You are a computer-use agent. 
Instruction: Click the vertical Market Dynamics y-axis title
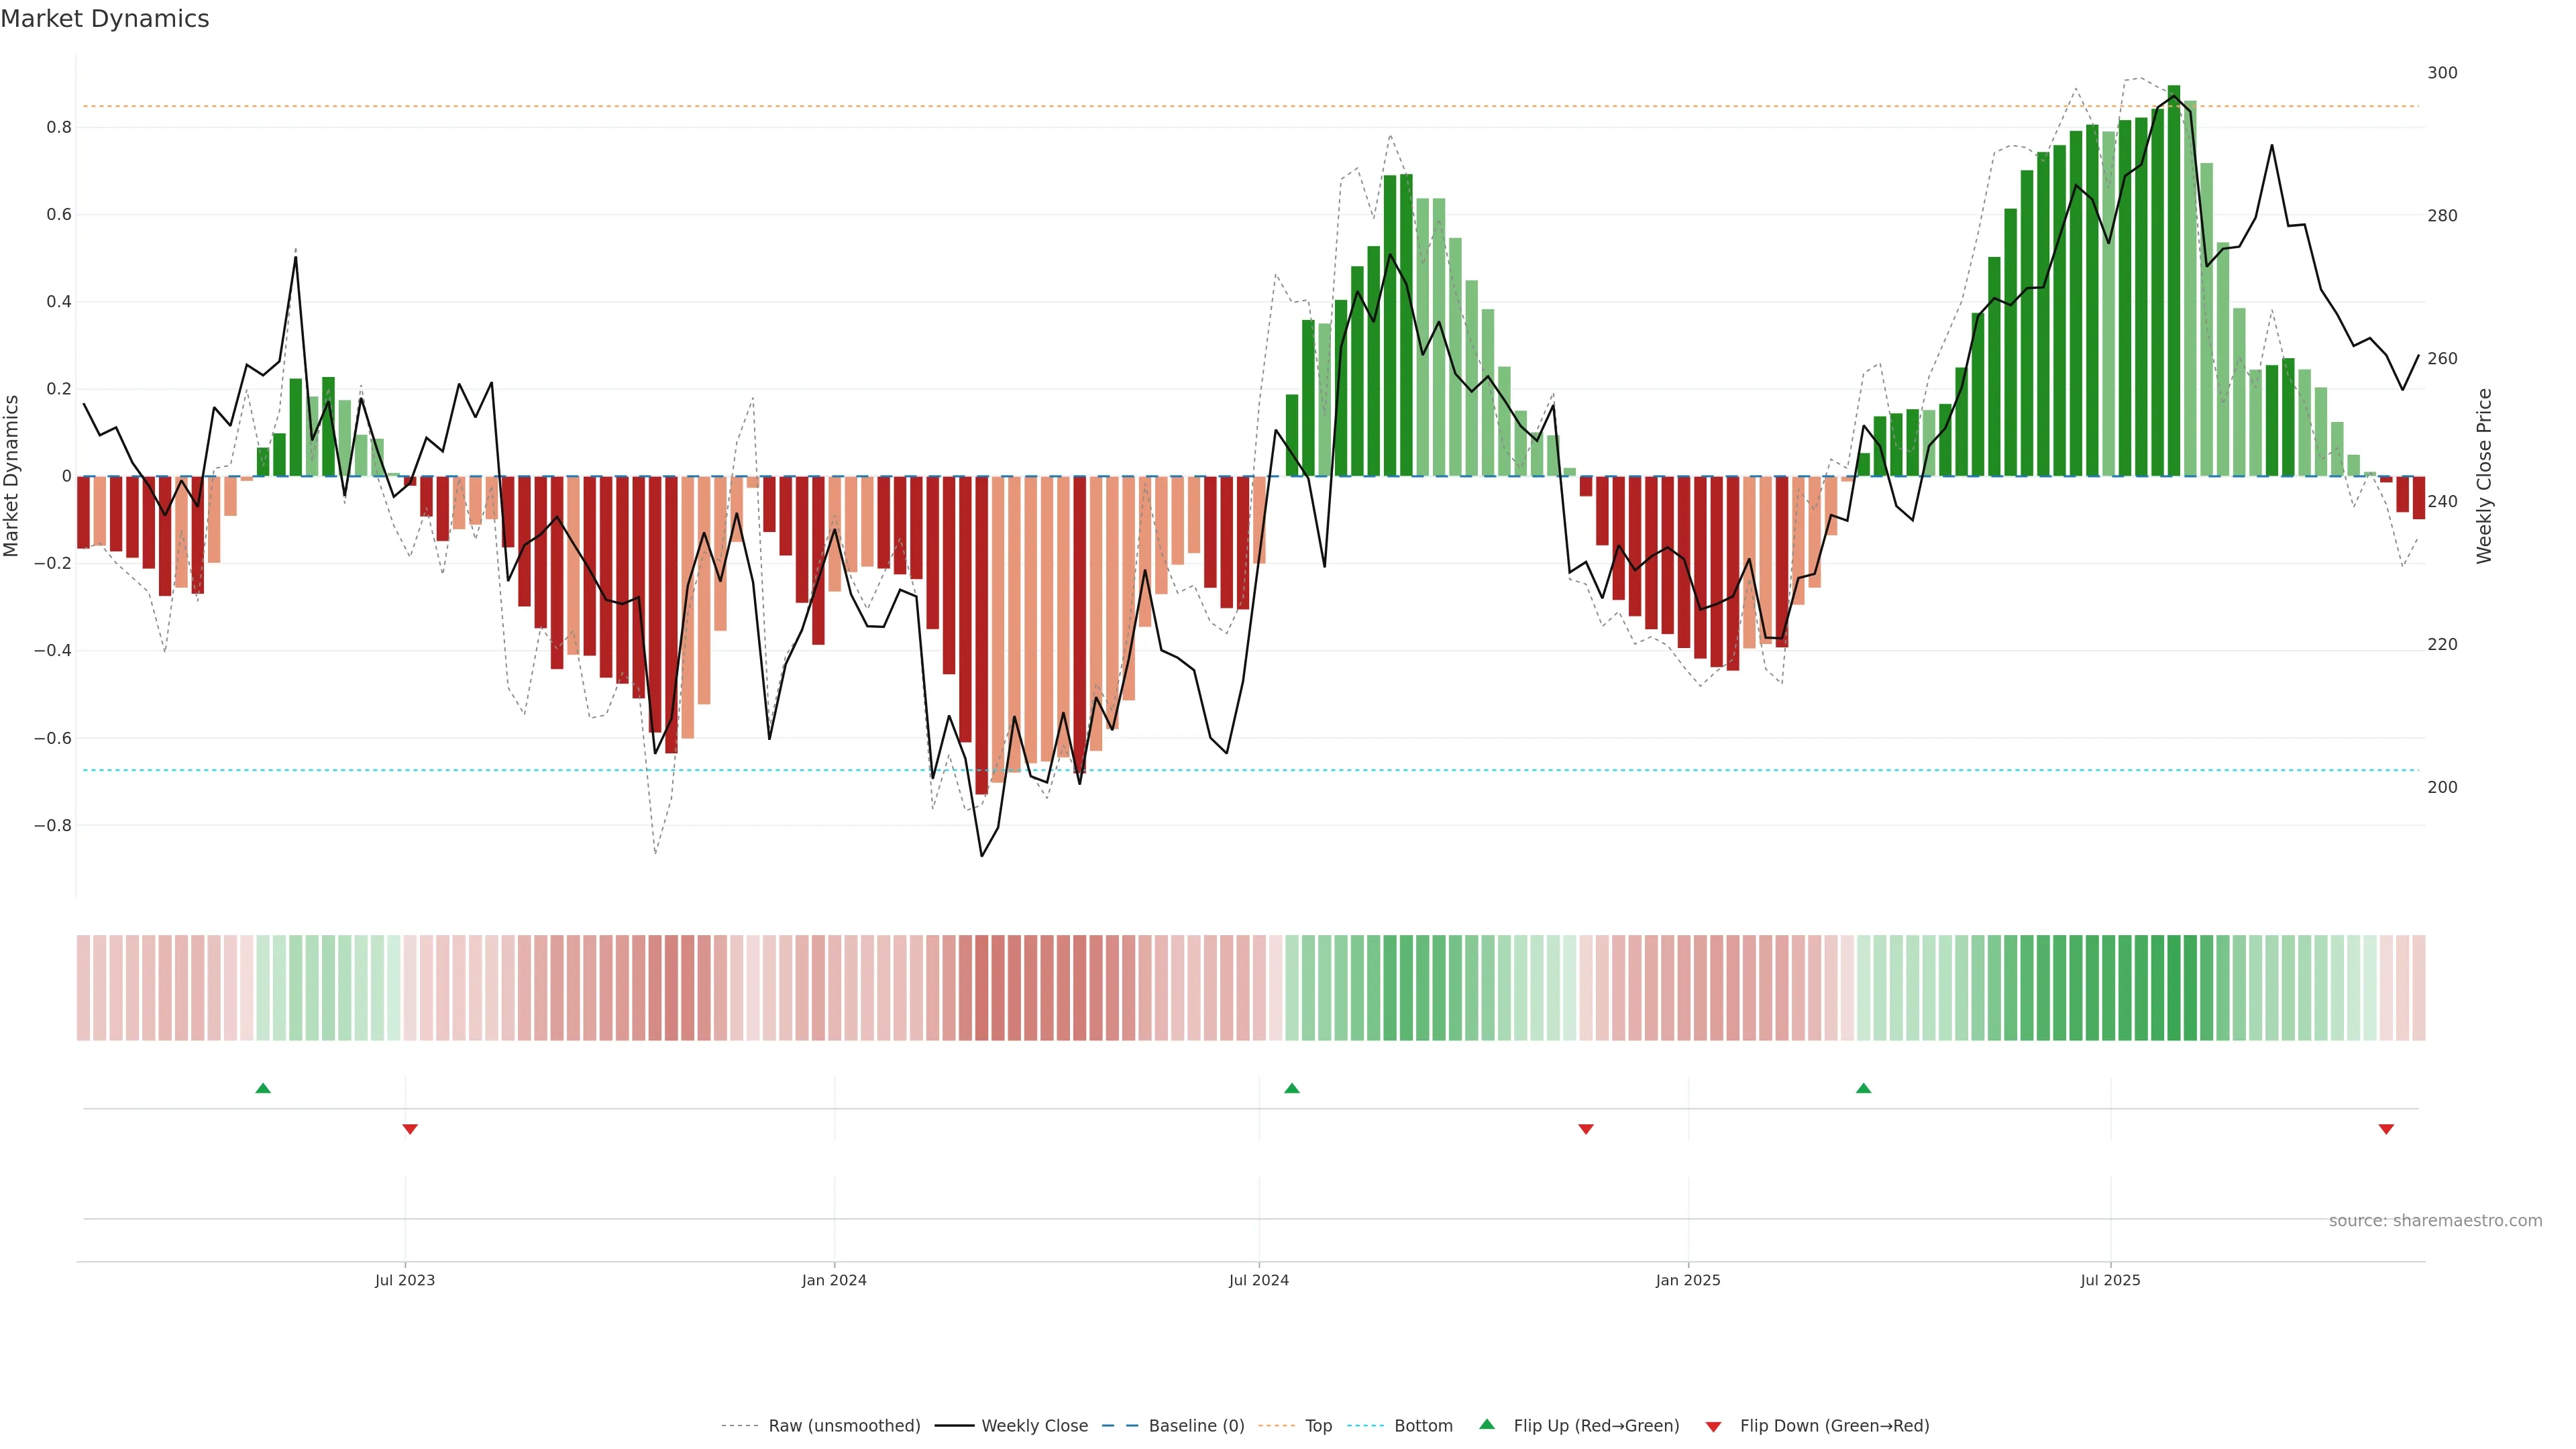pos(12,476)
